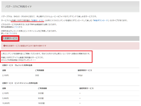Click the paragraph starting 人気コンテンツを定額料金に

(46, 54)
